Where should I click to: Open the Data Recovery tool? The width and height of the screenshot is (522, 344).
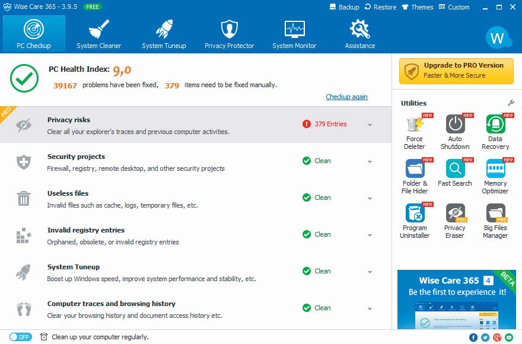pos(495,132)
